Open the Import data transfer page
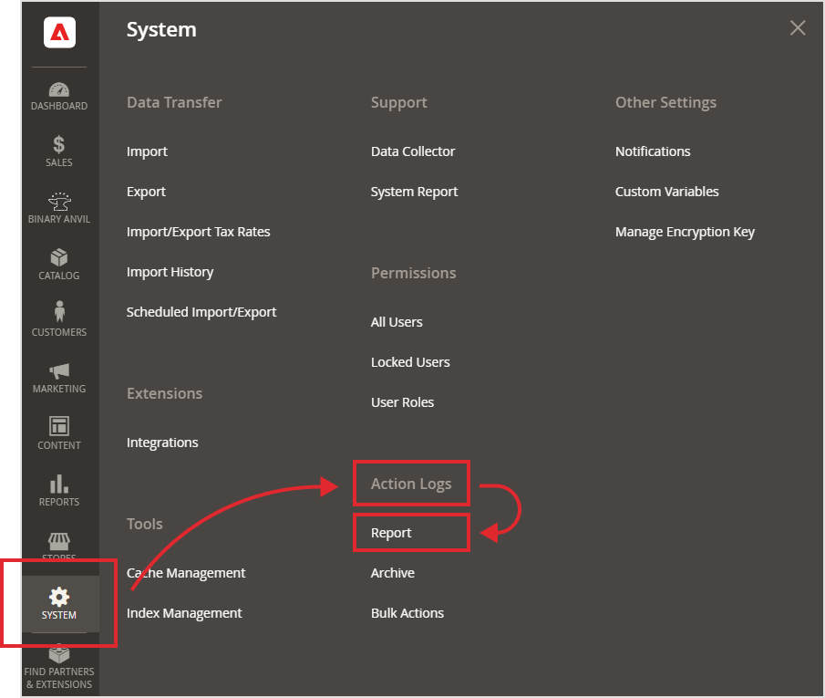The height and width of the screenshot is (698, 825). click(x=147, y=151)
